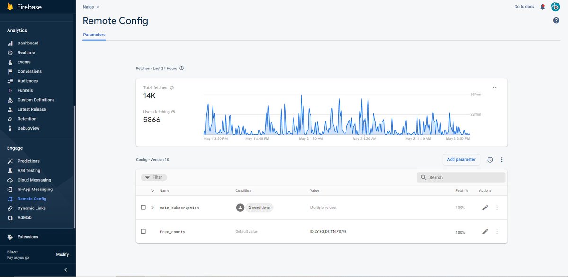Click the Value column header
The width and height of the screenshot is (568, 277).
tap(314, 190)
